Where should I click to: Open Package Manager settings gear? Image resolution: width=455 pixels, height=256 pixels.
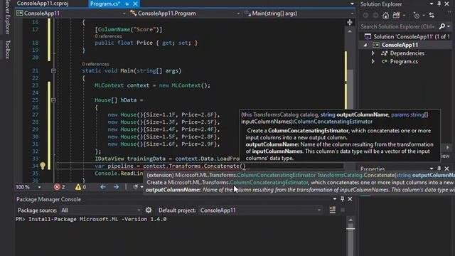(149, 210)
